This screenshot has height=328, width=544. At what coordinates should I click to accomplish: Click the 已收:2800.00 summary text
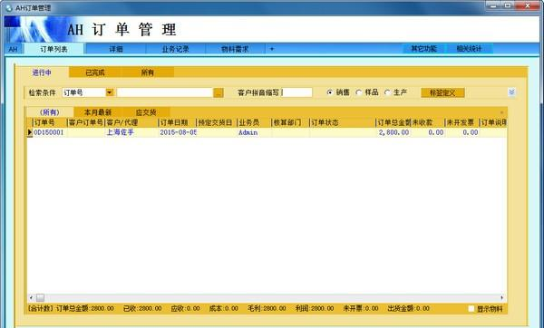pos(142,308)
